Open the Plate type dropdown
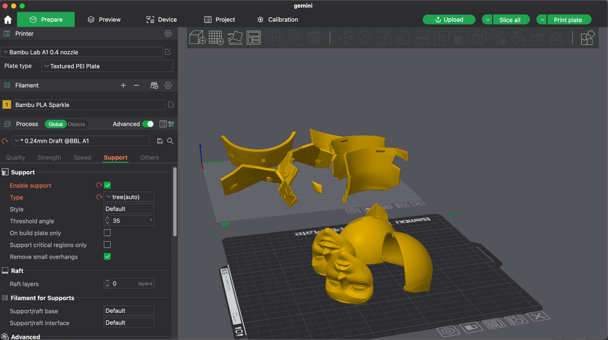 click(107, 66)
